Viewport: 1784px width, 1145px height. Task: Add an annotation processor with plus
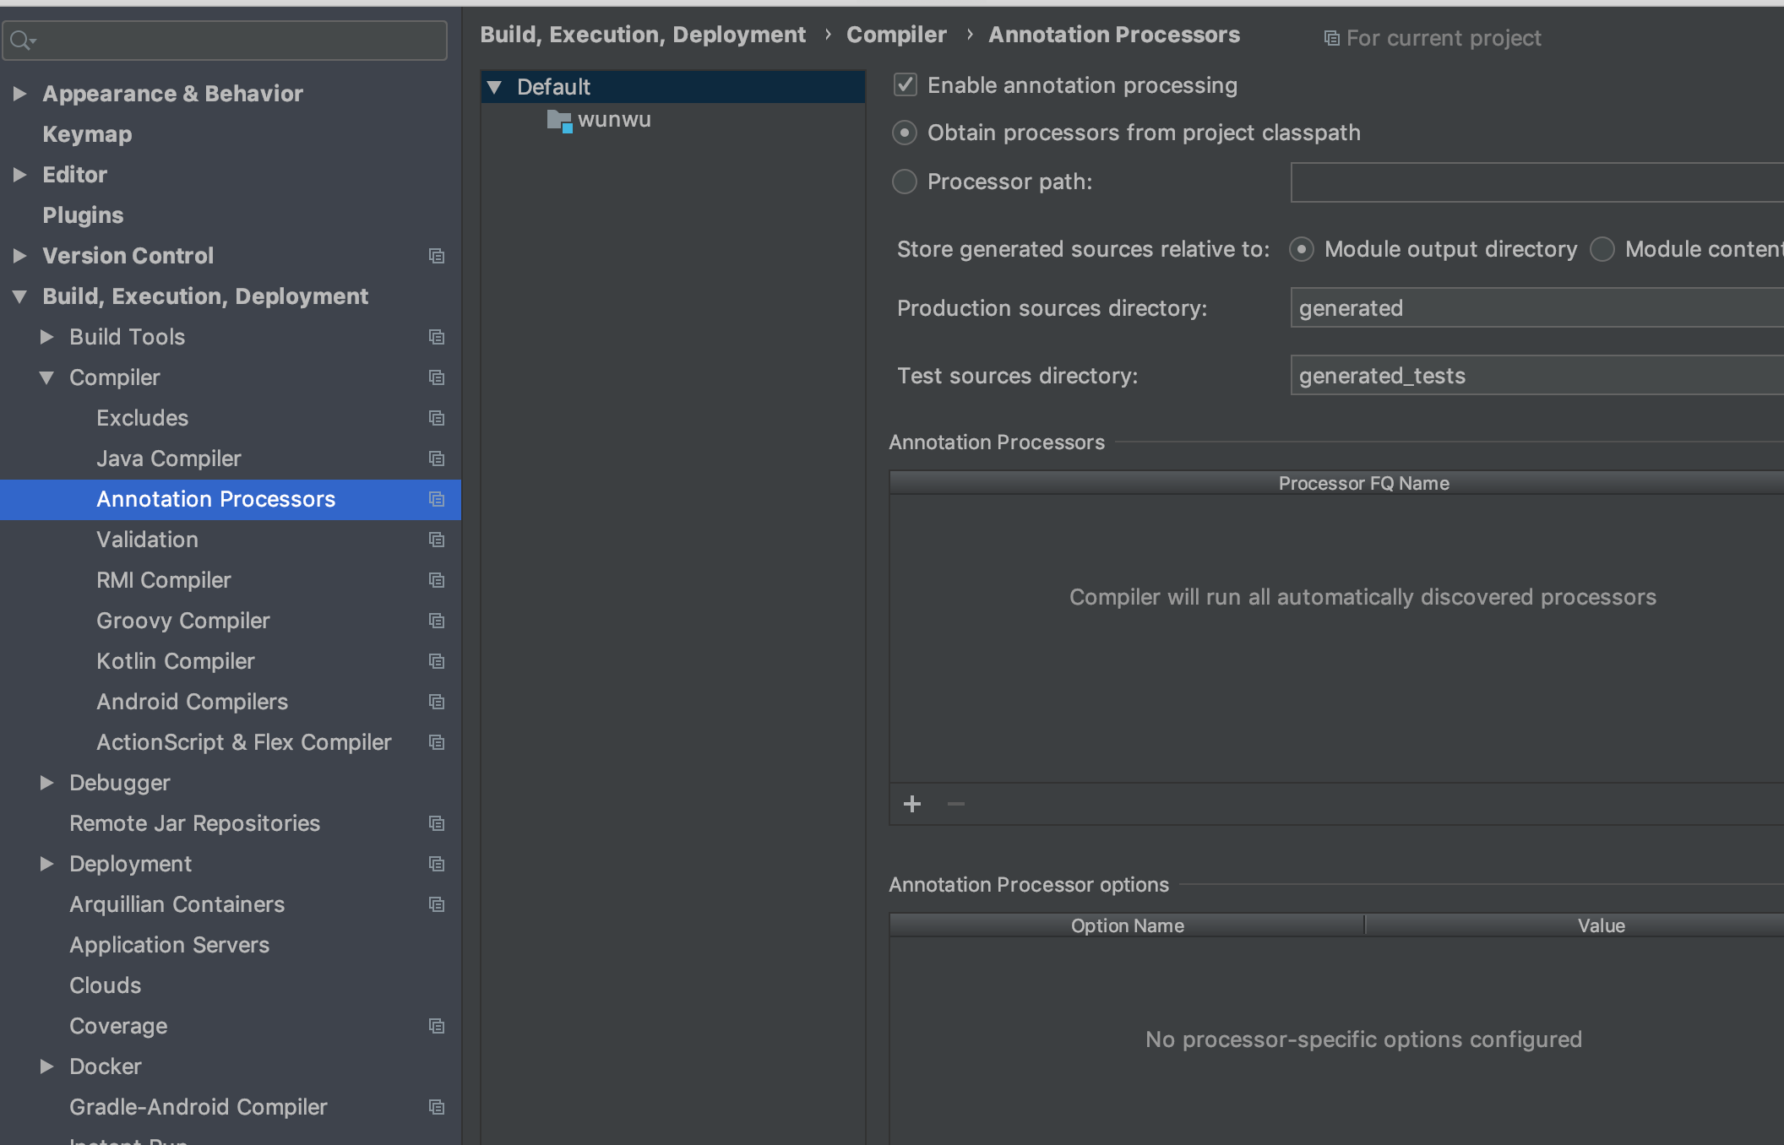click(912, 804)
